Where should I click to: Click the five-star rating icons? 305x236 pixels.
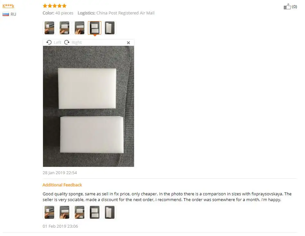coord(55,6)
